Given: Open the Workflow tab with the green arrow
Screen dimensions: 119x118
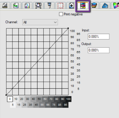Looking at the screenshot, I should (x=16, y=6).
